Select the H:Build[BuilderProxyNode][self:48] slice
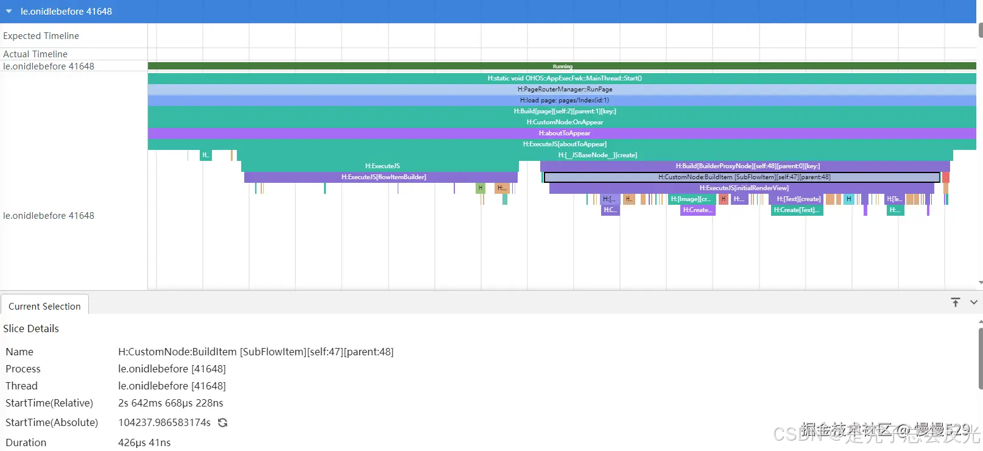983x451 pixels. (745, 166)
